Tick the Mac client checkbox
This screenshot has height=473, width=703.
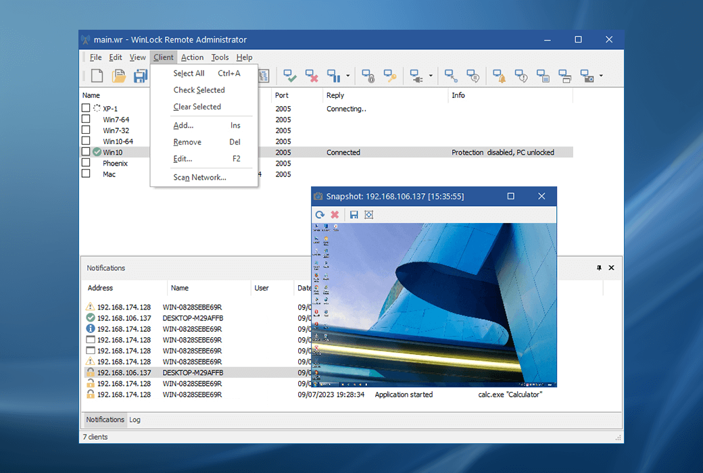coord(86,173)
